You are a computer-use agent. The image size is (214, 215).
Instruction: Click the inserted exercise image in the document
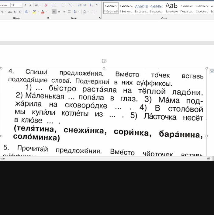[104, 112]
